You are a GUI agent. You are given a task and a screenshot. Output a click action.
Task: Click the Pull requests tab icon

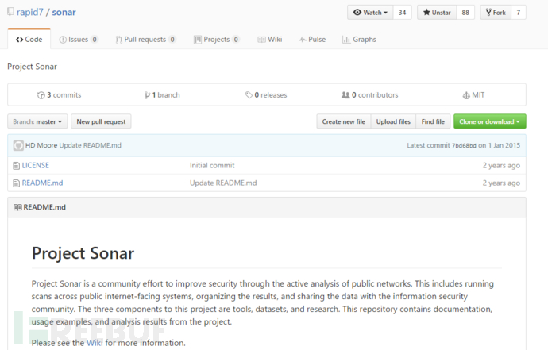119,40
